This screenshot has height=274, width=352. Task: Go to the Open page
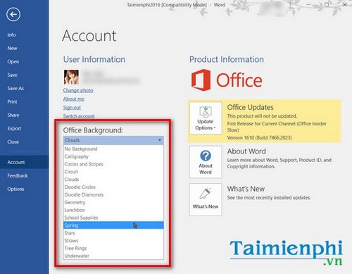click(x=13, y=61)
